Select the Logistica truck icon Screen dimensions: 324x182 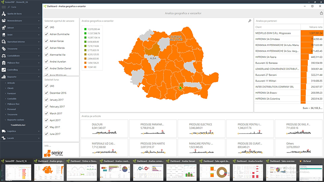click(4, 131)
